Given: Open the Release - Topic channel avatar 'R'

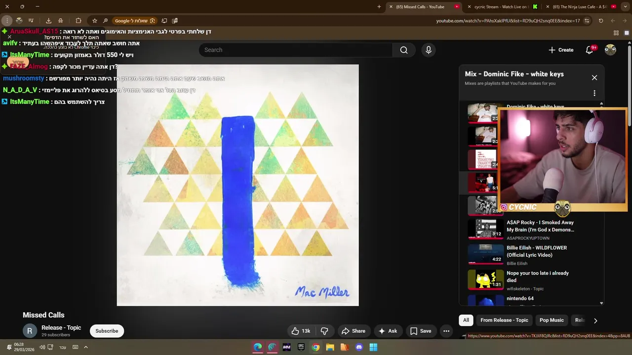Looking at the screenshot, I should (x=30, y=331).
